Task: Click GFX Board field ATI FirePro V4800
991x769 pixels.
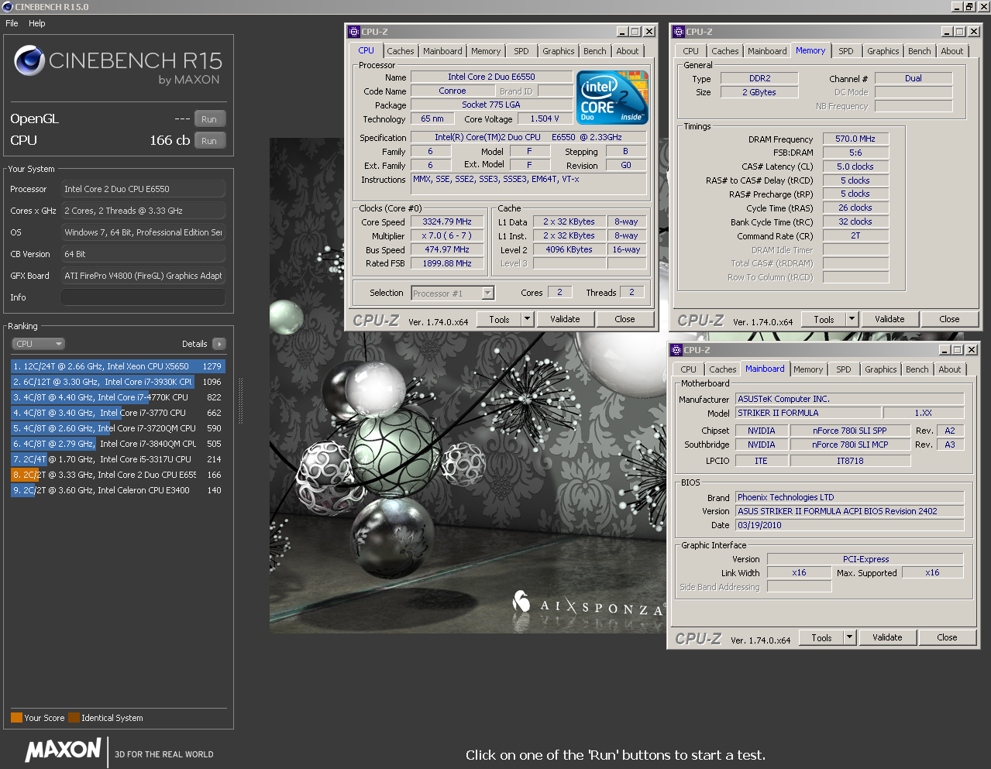Action: (143, 276)
